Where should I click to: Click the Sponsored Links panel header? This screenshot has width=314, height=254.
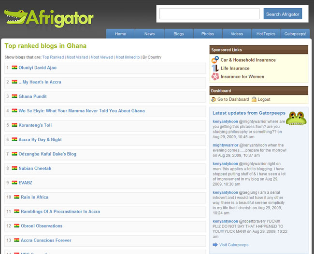(259, 50)
